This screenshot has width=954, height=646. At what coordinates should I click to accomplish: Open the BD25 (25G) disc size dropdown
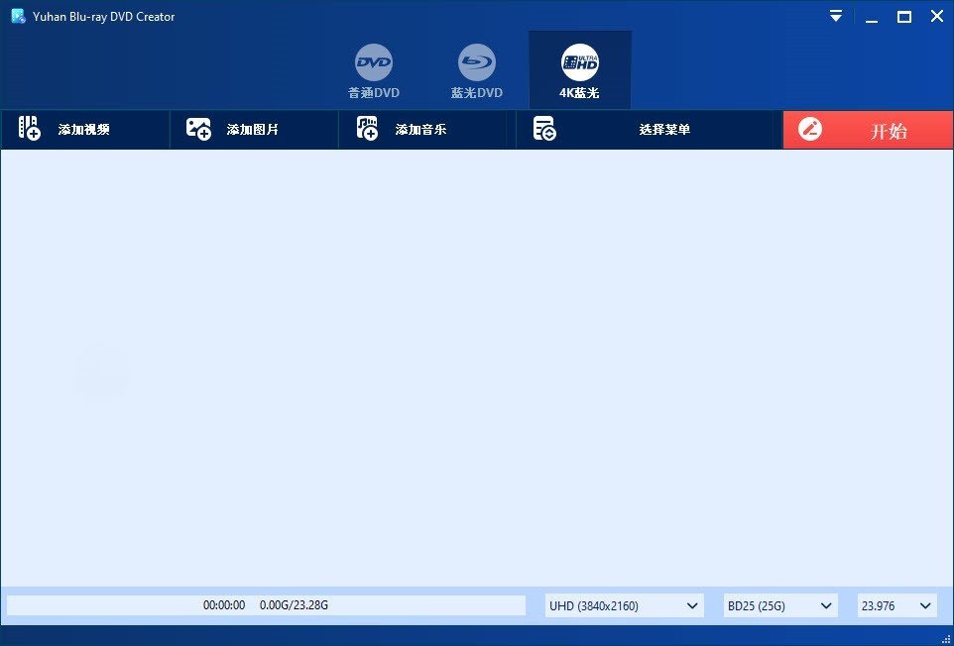(780, 605)
